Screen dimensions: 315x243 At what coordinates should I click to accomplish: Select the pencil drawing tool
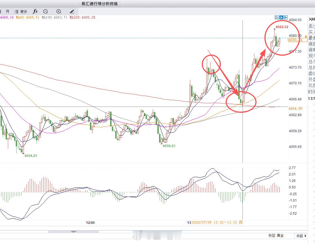(x=72, y=12)
